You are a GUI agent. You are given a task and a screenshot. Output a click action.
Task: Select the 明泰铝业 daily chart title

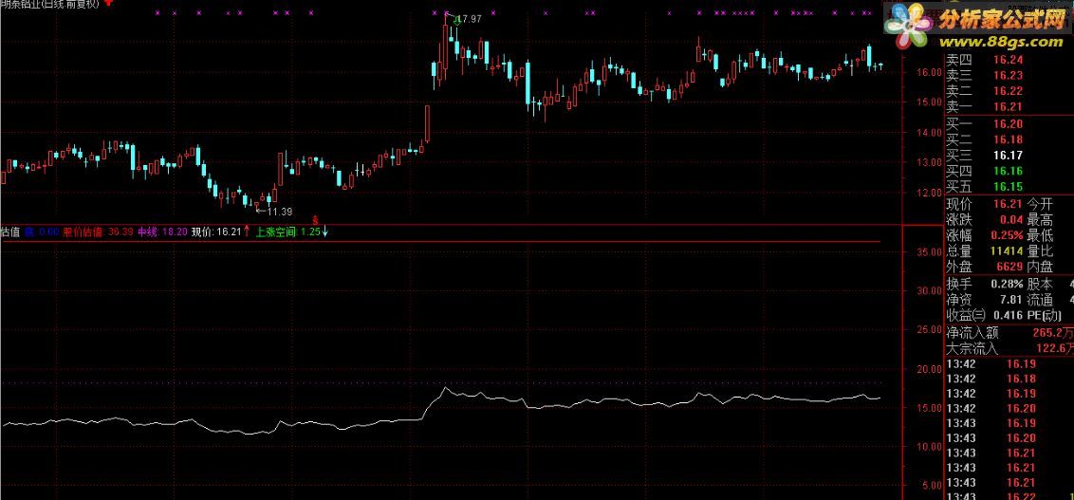tap(50, 4)
